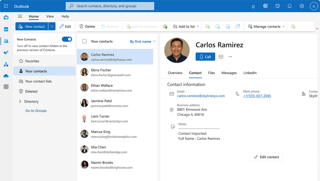Click the app launcher waffle icon

(x=6, y=6)
